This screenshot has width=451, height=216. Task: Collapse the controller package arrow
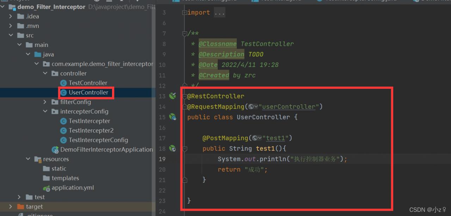coord(45,74)
